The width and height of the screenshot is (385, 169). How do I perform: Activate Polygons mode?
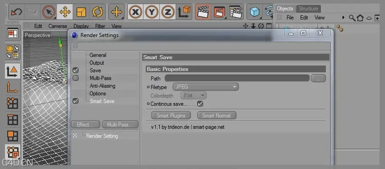(x=13, y=136)
